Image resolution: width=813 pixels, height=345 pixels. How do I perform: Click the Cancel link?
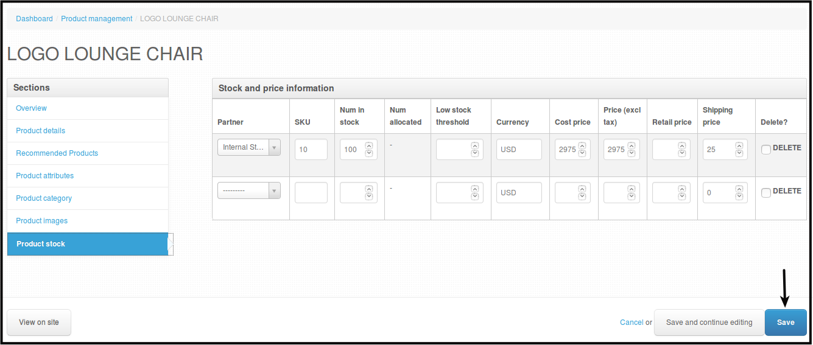coord(632,322)
